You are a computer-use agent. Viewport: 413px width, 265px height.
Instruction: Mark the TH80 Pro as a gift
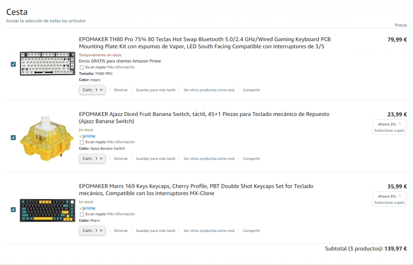pyautogui.click(x=82, y=67)
